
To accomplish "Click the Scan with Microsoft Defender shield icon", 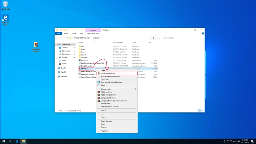I will tap(98, 82).
